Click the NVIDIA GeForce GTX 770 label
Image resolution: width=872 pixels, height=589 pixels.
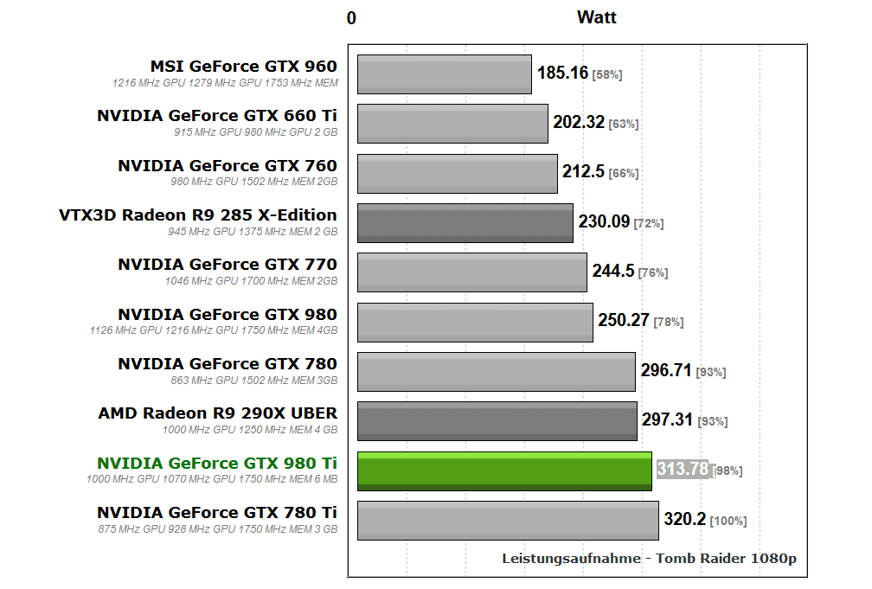pyautogui.click(x=228, y=265)
